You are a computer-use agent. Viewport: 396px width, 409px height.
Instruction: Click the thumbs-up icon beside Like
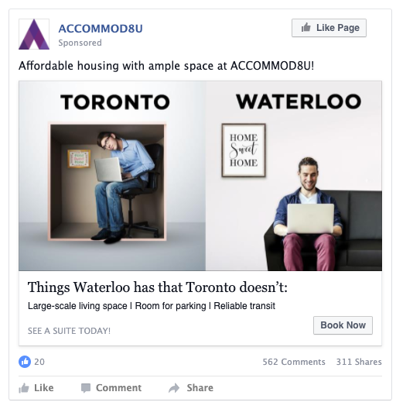(24, 388)
